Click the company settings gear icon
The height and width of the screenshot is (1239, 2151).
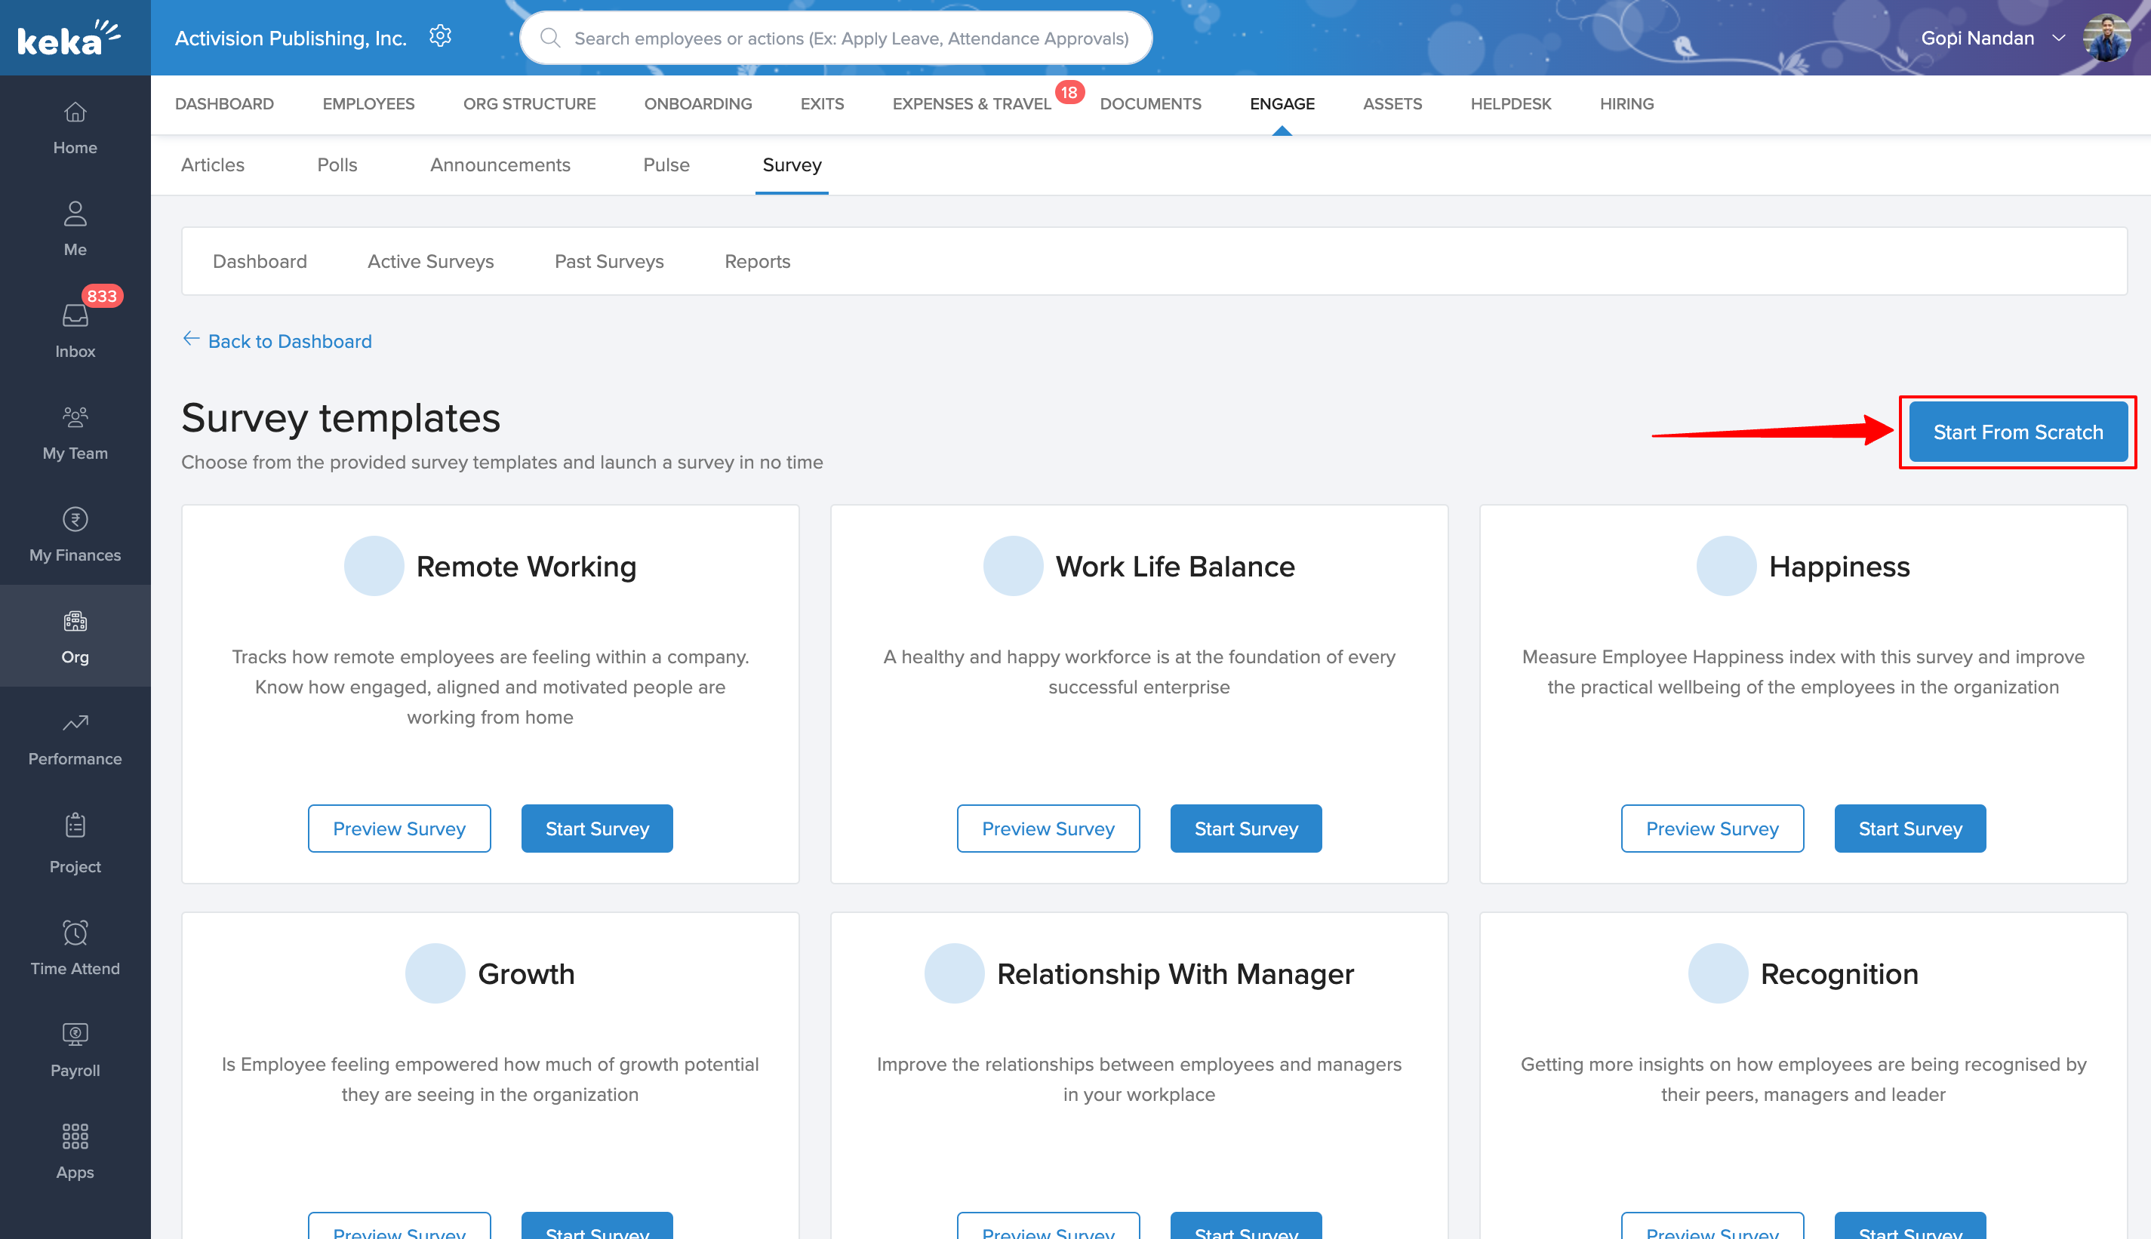pyautogui.click(x=440, y=36)
